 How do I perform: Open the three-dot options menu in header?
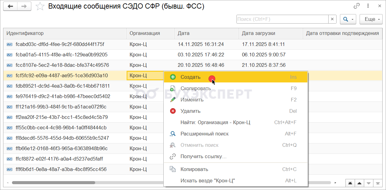tap(368, 6)
